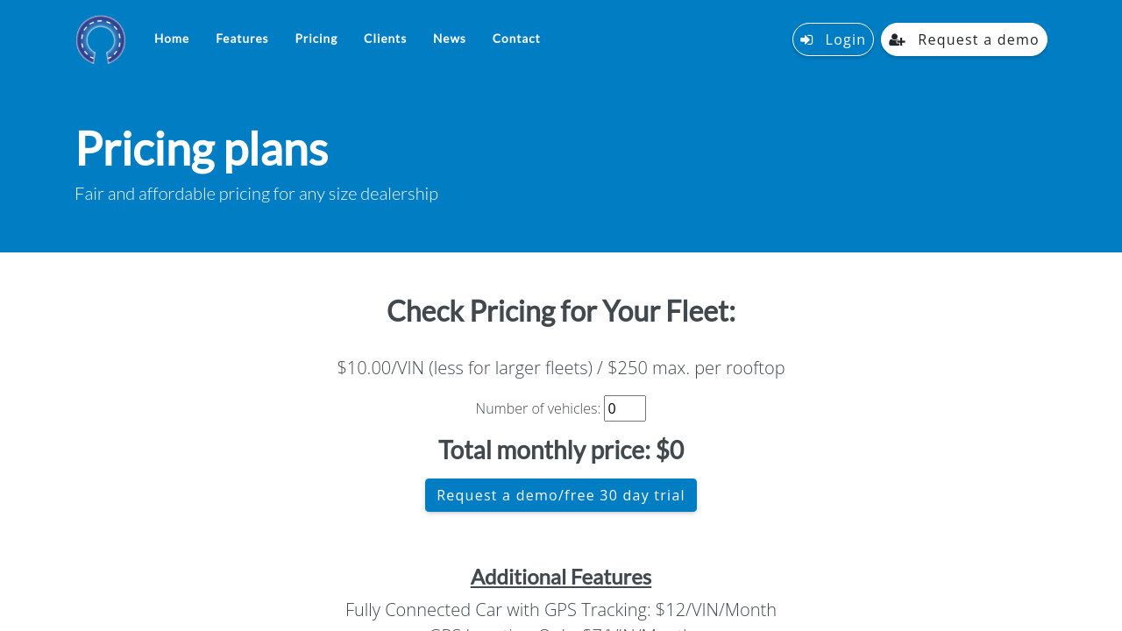This screenshot has width=1122, height=631.
Task: Click the Total monthly price text
Action: point(561,450)
